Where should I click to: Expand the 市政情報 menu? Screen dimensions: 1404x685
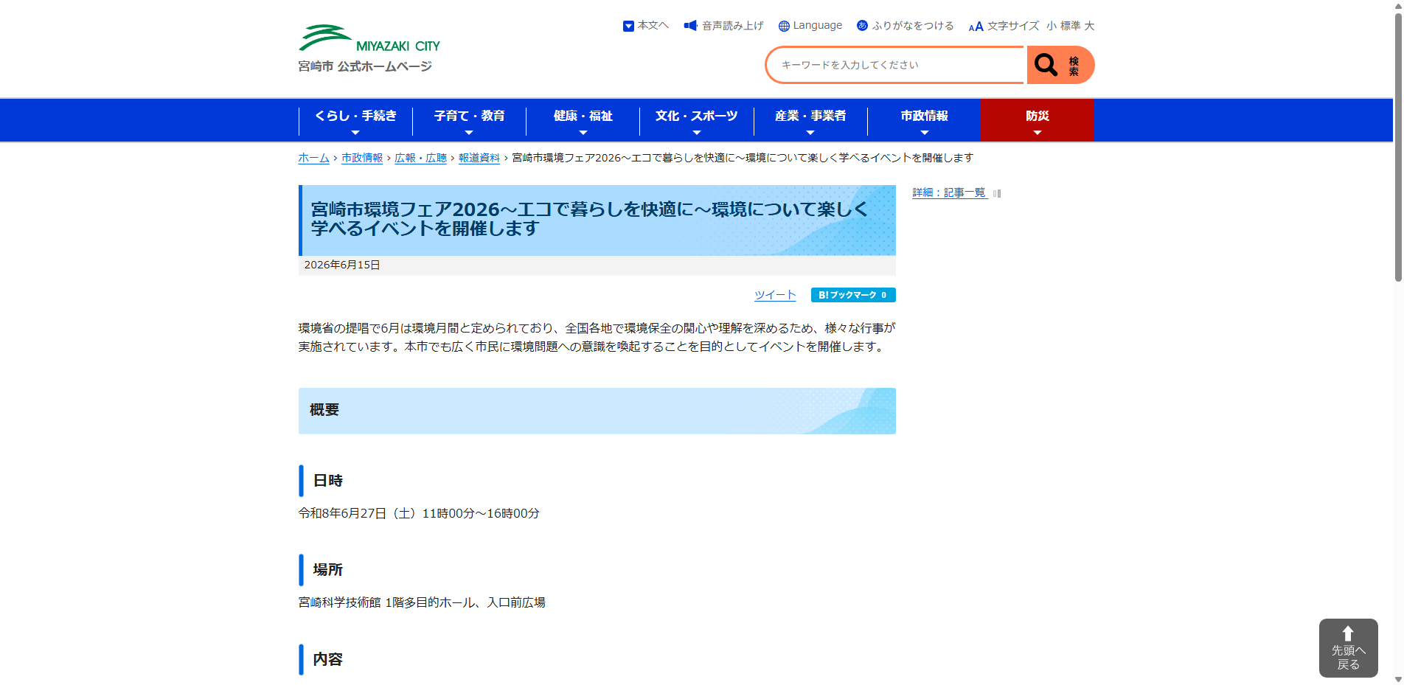924,120
